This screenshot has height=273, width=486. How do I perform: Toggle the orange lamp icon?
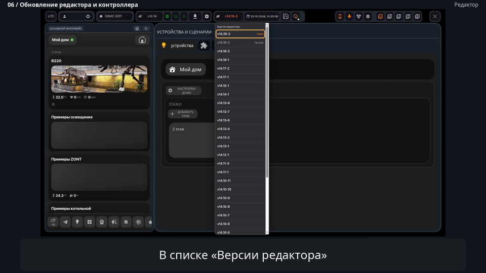point(349,16)
